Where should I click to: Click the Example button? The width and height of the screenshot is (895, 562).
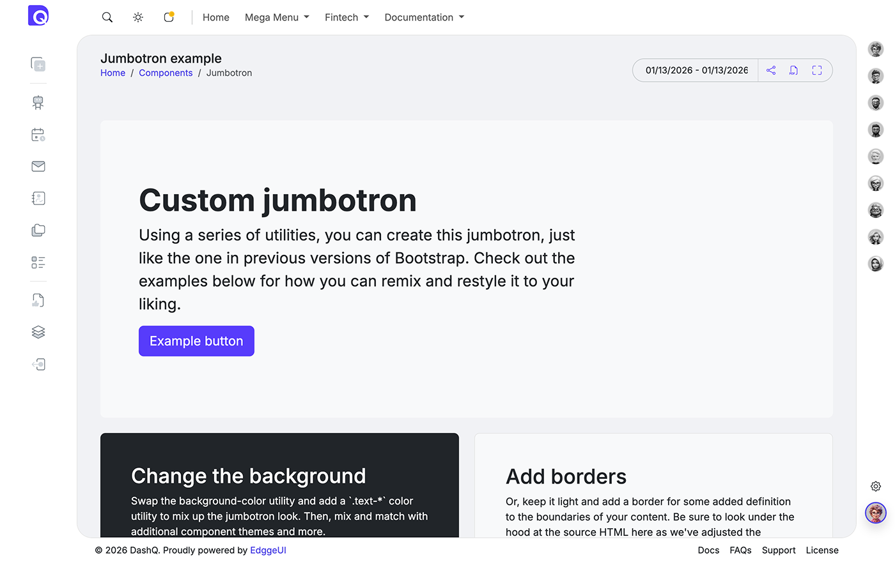point(196,341)
